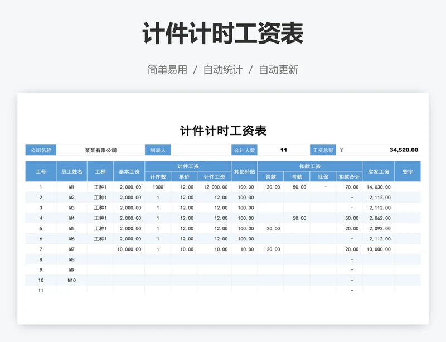Click the merged 扣款工资 group header
The height and width of the screenshot is (342, 446).
310,166
